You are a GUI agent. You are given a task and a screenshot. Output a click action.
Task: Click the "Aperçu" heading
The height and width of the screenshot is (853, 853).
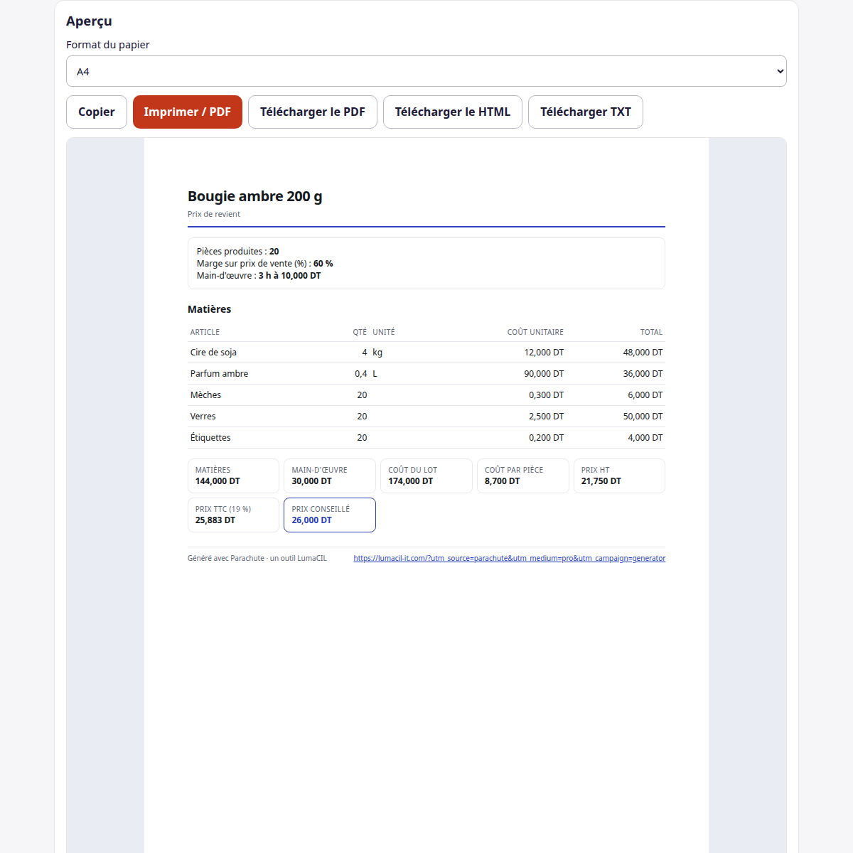tap(89, 21)
